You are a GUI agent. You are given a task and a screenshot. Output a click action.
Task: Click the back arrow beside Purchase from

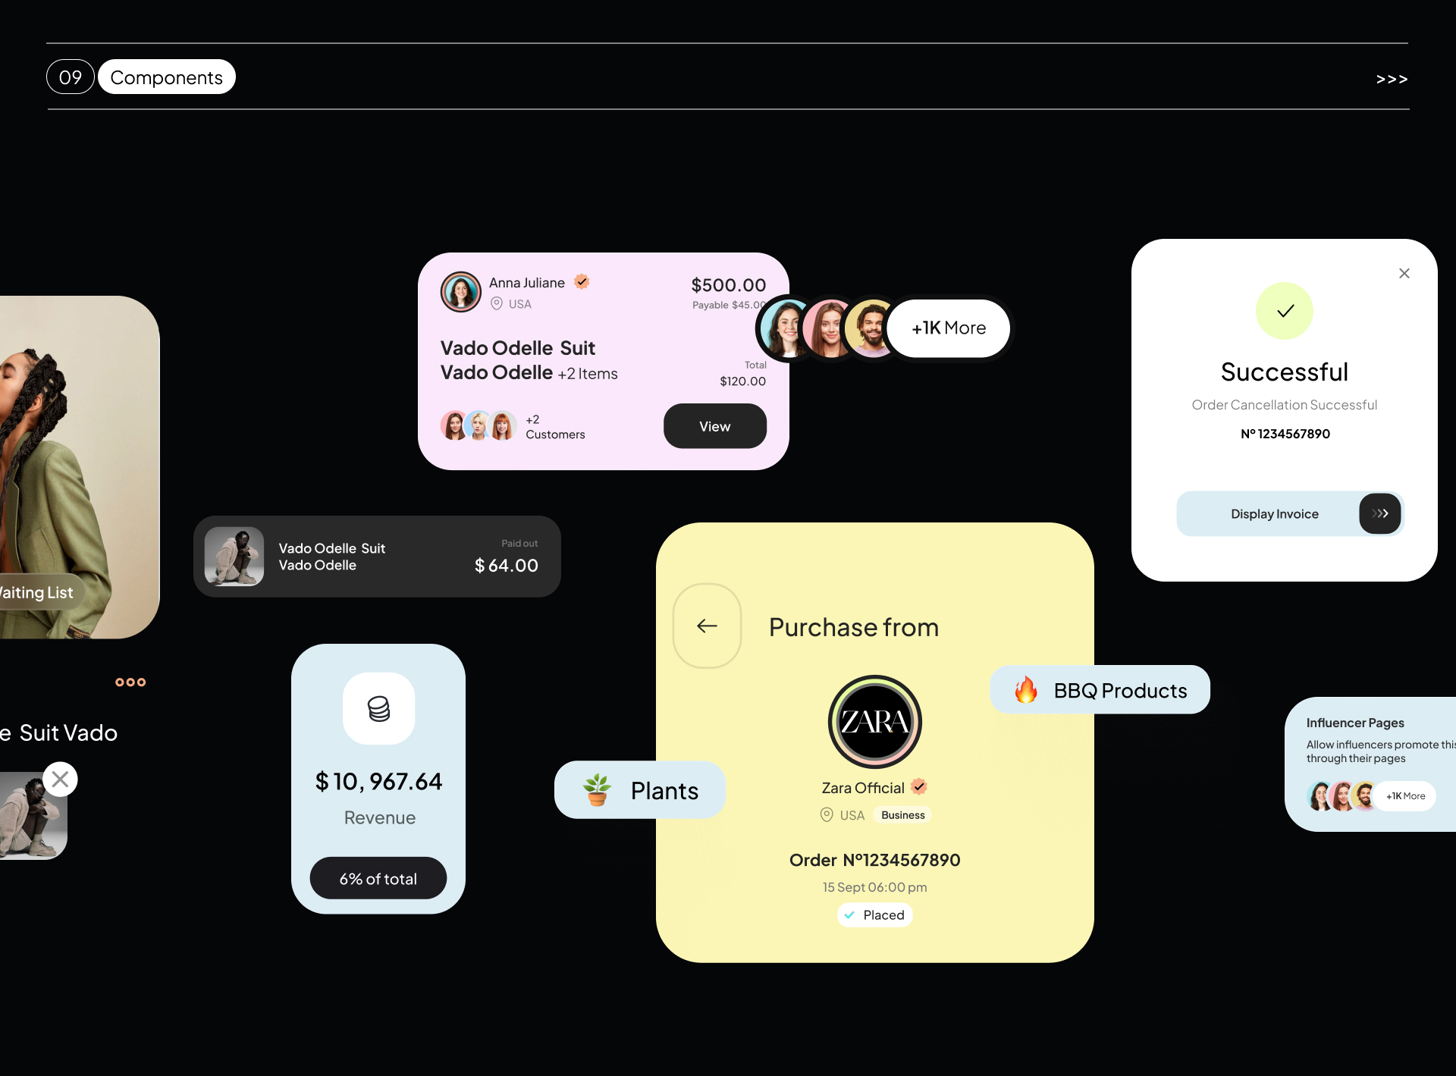(x=707, y=626)
